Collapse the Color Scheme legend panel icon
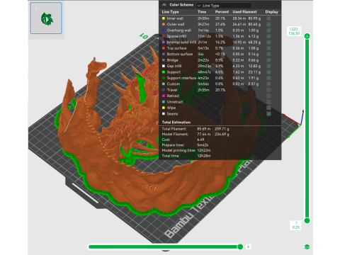 click(164, 5)
